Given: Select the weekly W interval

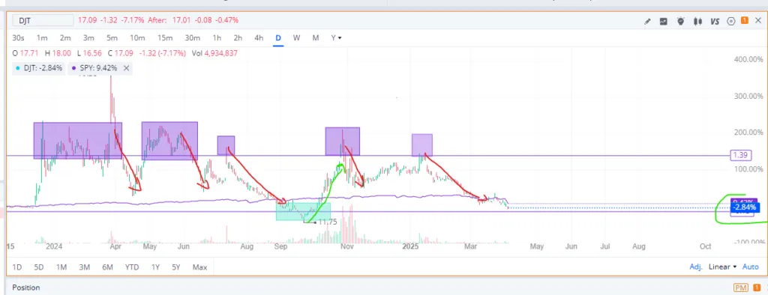Looking at the screenshot, I should tap(297, 37).
